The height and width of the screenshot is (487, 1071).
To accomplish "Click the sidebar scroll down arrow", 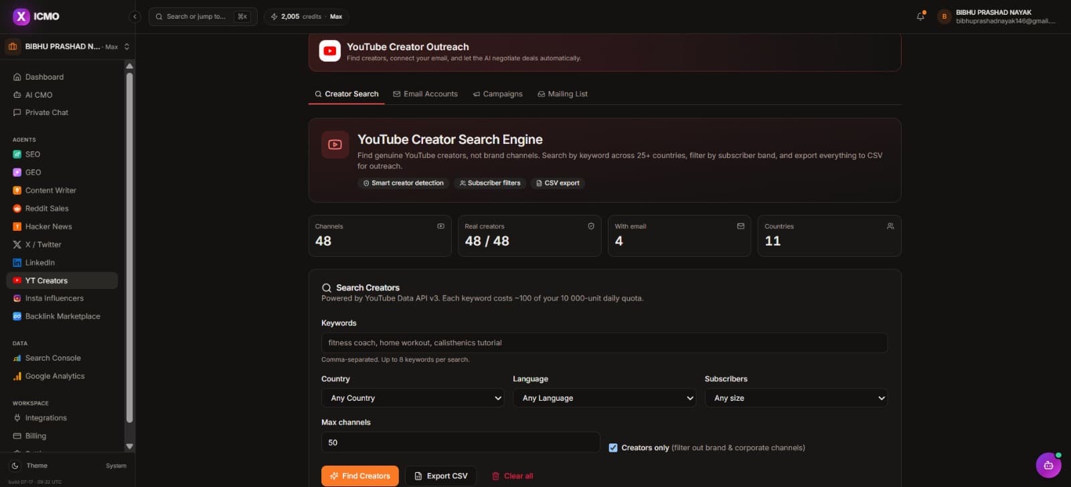I will (x=129, y=446).
